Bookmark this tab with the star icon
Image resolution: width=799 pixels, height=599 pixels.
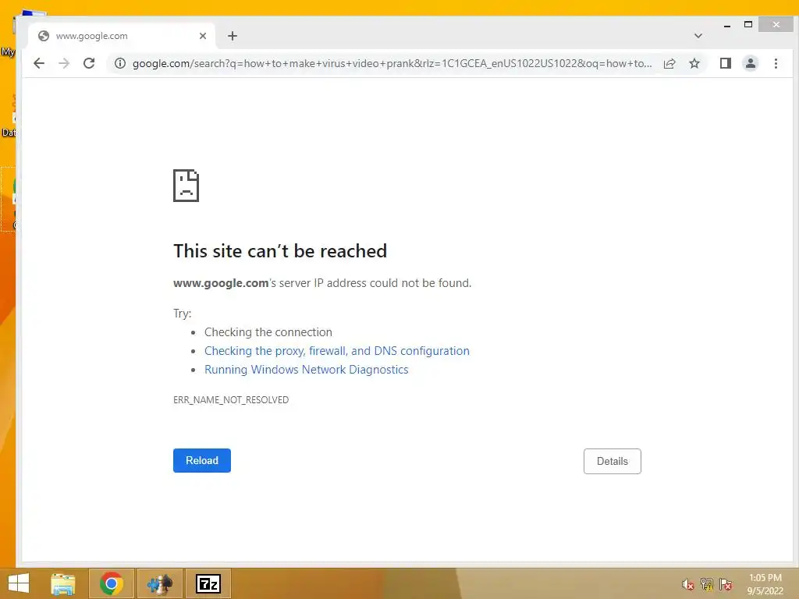tap(694, 63)
